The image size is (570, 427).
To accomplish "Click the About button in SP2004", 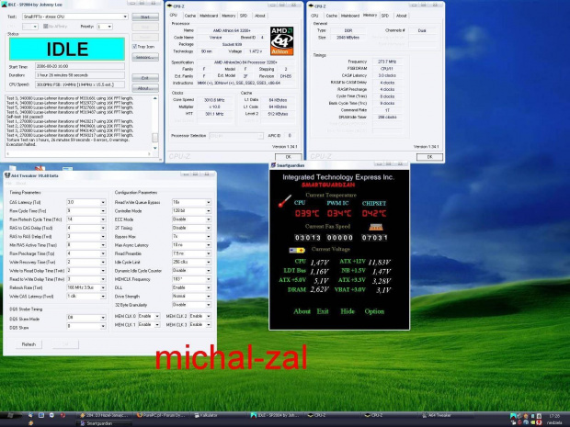I will click(x=145, y=88).
